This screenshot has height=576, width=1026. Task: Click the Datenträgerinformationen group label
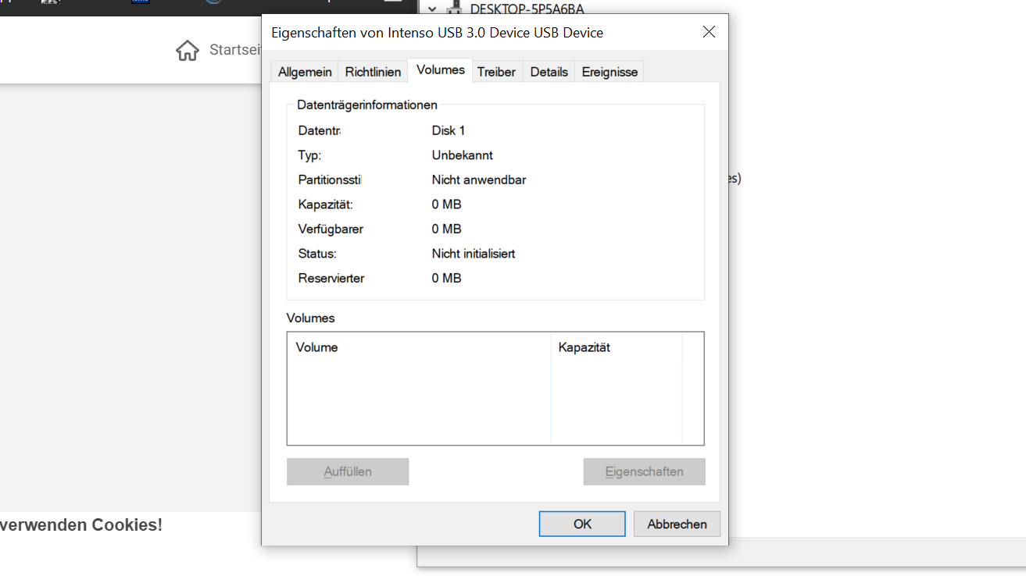367,105
